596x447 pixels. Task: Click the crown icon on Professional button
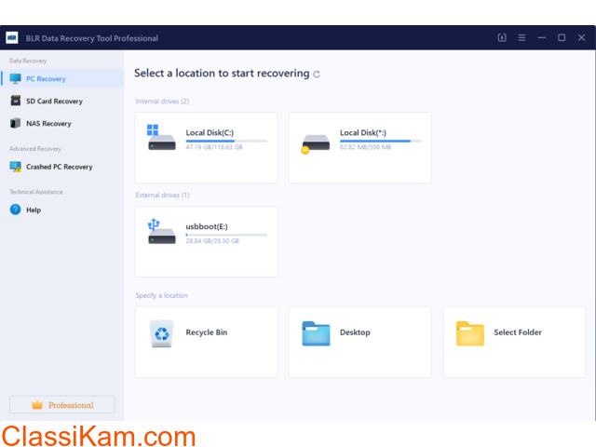(37, 405)
